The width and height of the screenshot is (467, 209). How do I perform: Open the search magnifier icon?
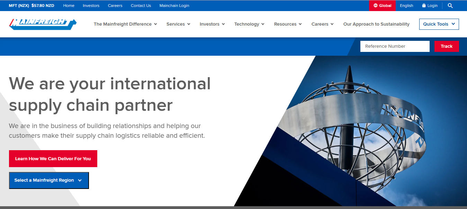click(x=450, y=6)
